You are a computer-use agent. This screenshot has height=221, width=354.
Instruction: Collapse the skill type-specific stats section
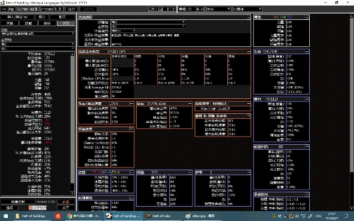pyautogui.click(x=248, y=103)
